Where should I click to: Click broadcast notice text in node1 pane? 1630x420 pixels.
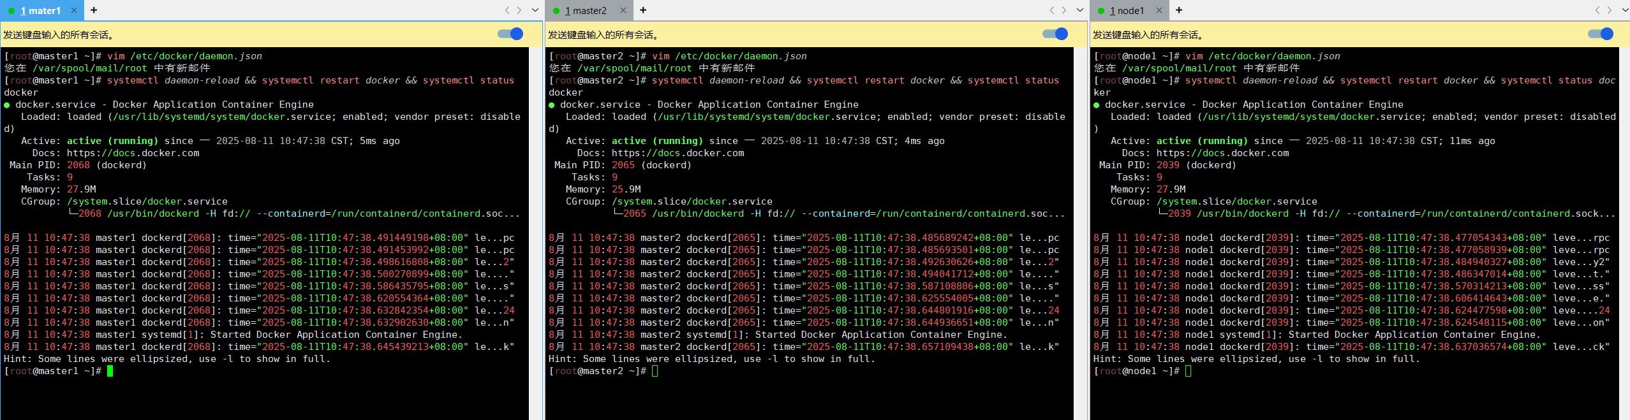click(1148, 34)
